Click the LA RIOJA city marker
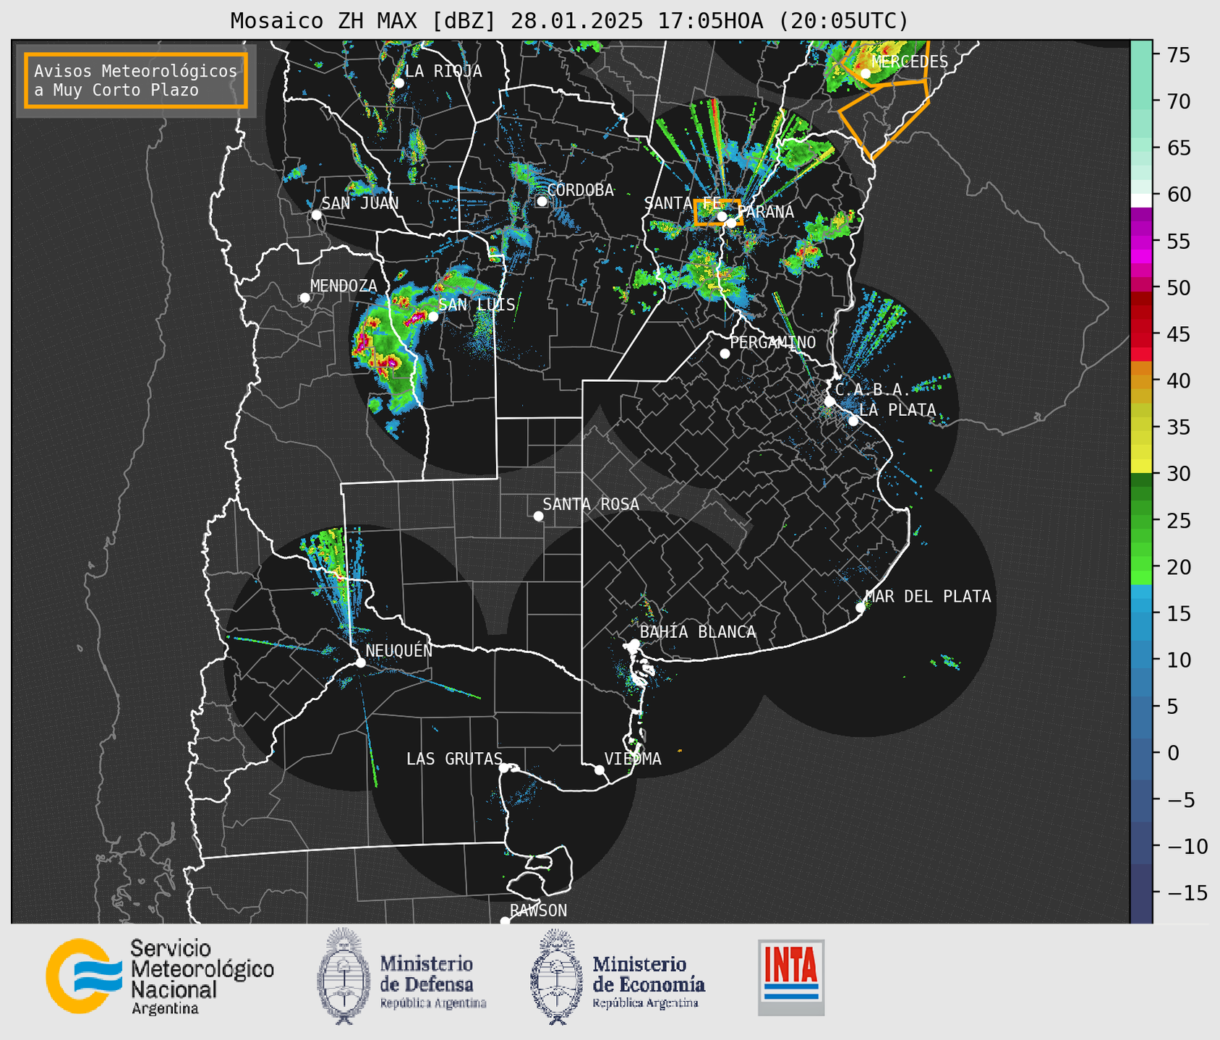This screenshot has height=1040, width=1220. point(398,83)
